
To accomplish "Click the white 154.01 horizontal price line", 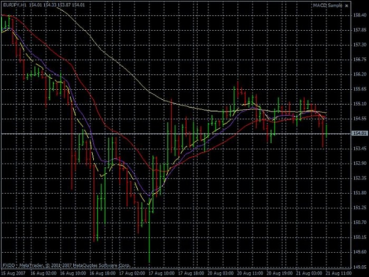I will 175,134.
